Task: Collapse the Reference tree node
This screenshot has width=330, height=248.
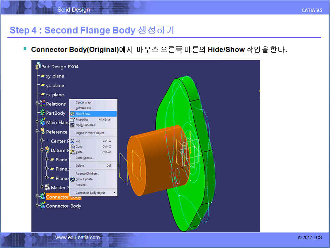Action: tap(37, 132)
